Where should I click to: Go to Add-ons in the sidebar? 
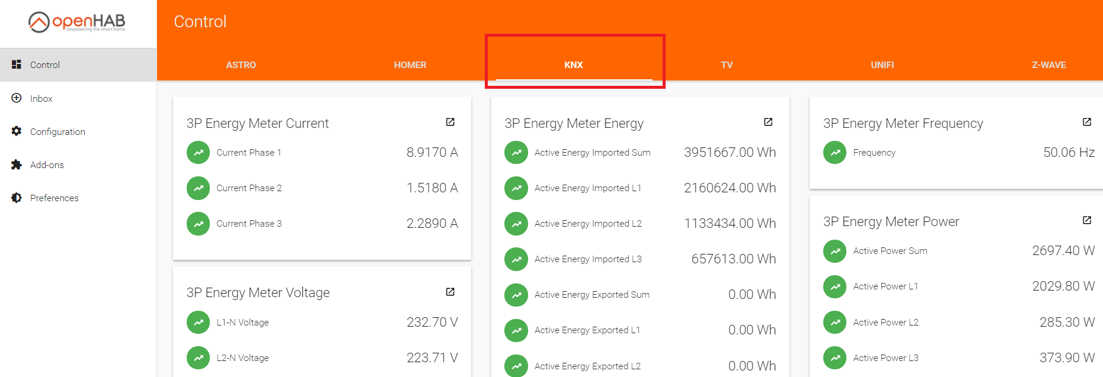[47, 165]
